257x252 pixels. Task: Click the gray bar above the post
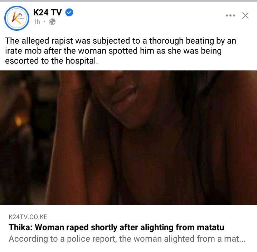128,1
